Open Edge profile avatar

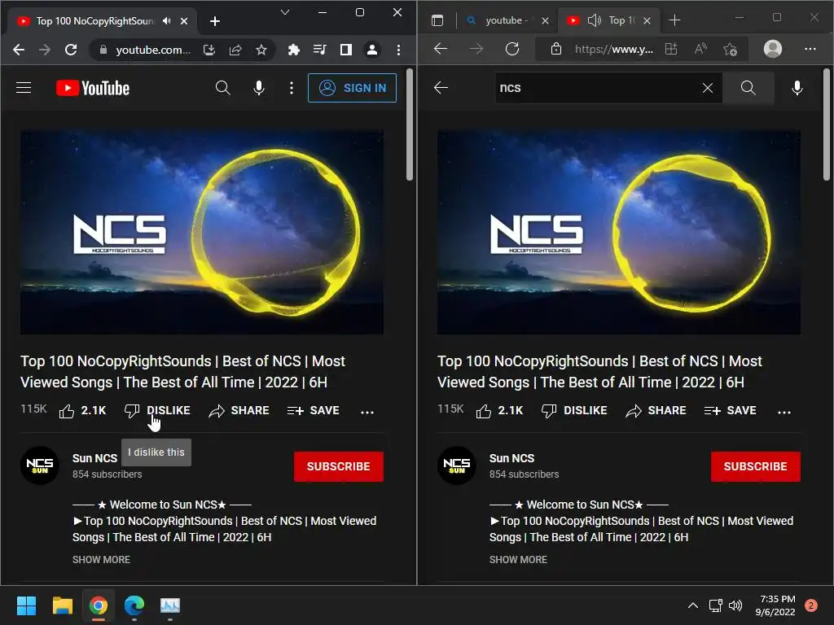click(x=772, y=49)
